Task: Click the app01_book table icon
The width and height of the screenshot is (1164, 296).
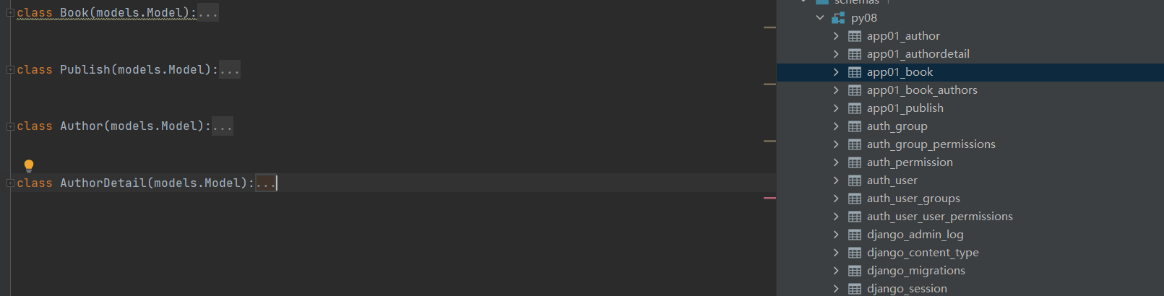Action: click(x=855, y=72)
